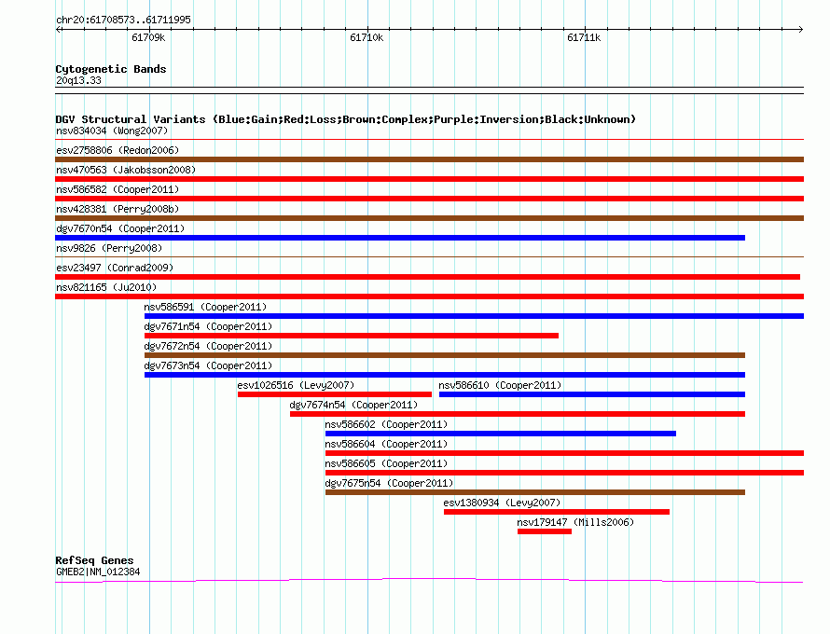Image resolution: width=830 pixels, height=634 pixels.
Task: Select the nsv586602 (Cooper2011) blue bar
Action: tap(501, 434)
